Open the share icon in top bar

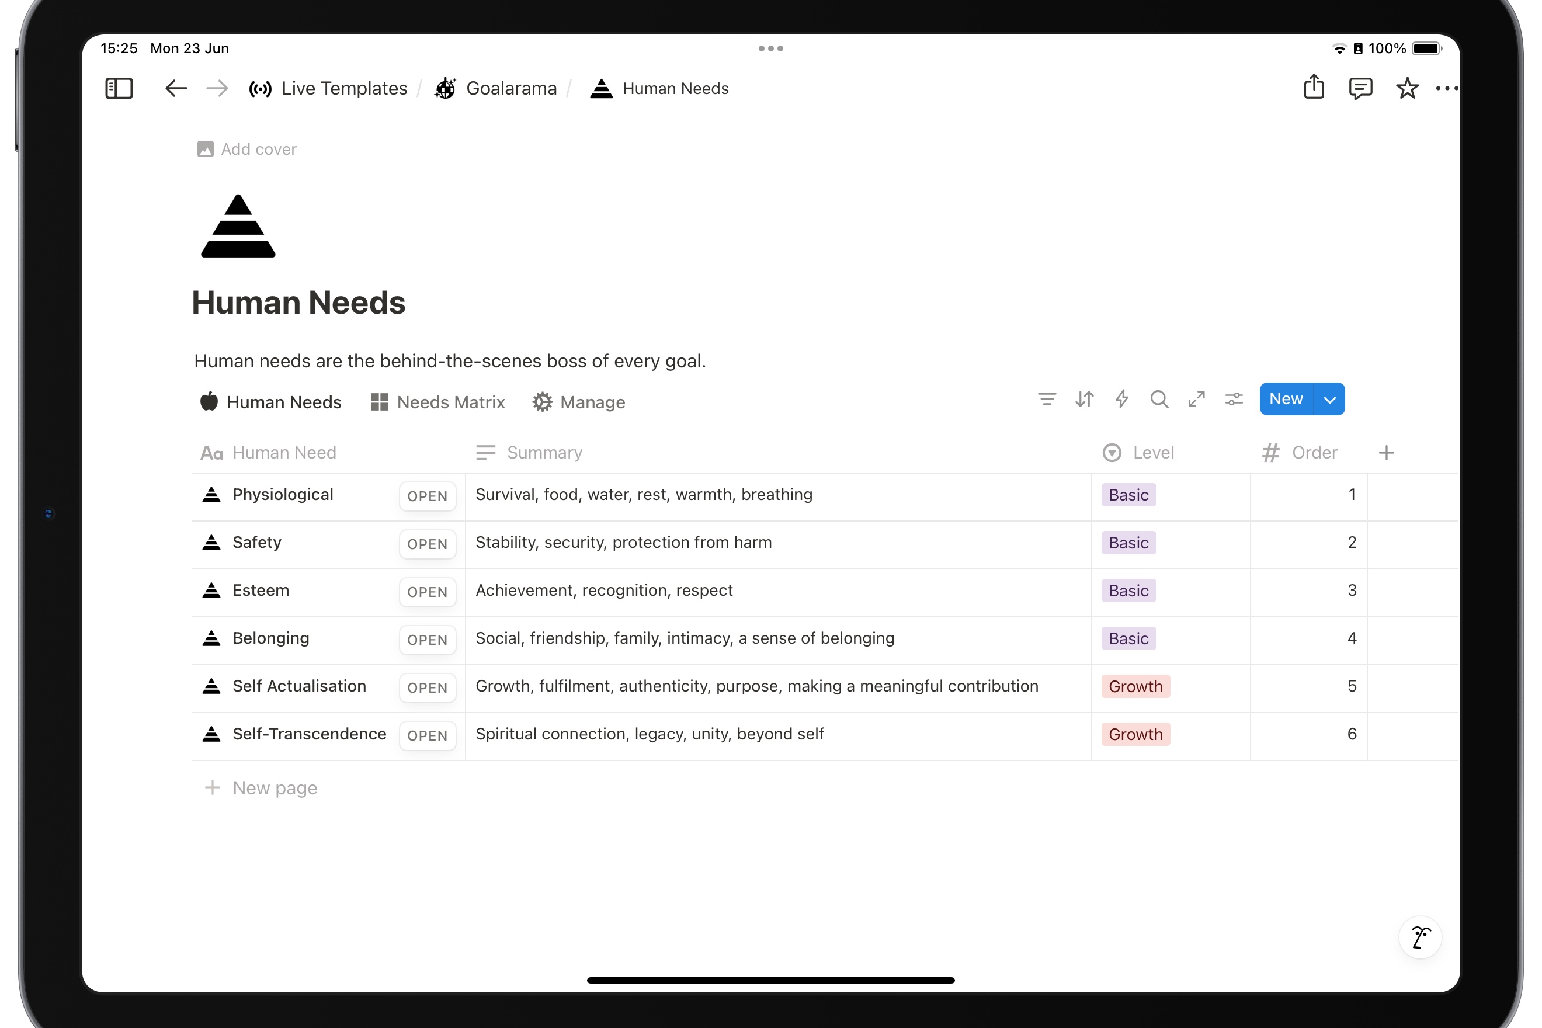click(1314, 87)
